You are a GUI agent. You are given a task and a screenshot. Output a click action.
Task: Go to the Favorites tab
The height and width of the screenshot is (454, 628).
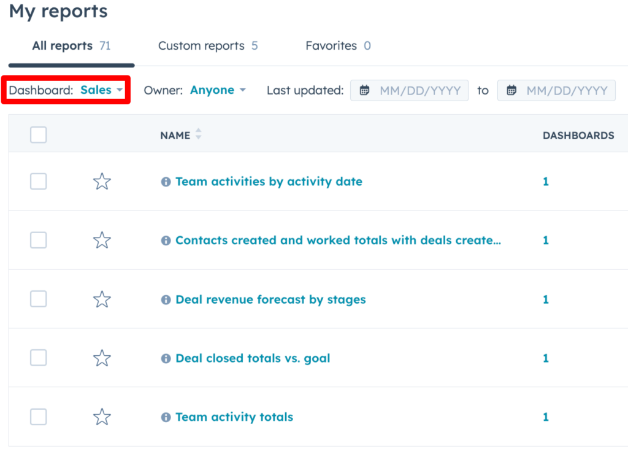pos(338,45)
